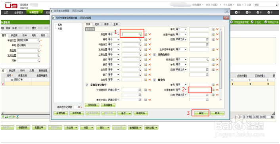Remove the 收货组织 condition red X
This screenshot has height=144, width=280.
217,59
